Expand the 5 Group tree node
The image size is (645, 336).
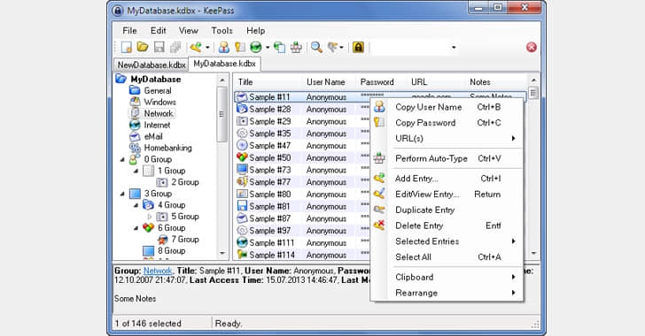click(x=150, y=217)
